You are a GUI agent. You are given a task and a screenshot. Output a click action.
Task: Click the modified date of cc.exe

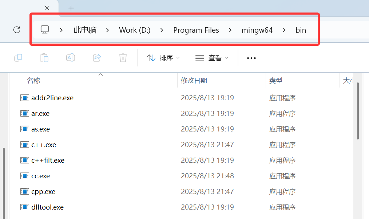(207, 176)
